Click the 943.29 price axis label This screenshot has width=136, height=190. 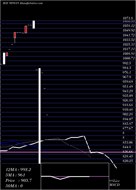pos(128,91)
